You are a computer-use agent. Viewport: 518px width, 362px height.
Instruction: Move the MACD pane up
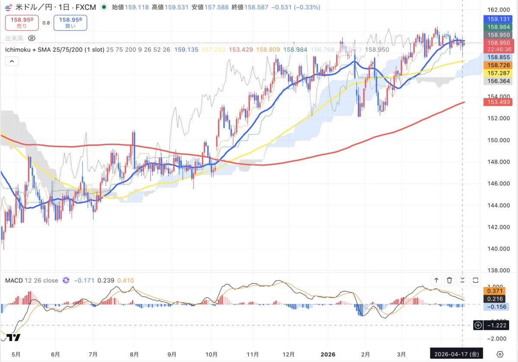click(x=436, y=280)
